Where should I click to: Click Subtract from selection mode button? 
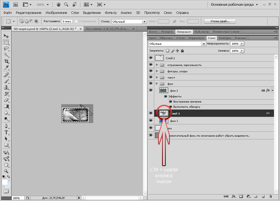pyautogui.click(x=31, y=21)
